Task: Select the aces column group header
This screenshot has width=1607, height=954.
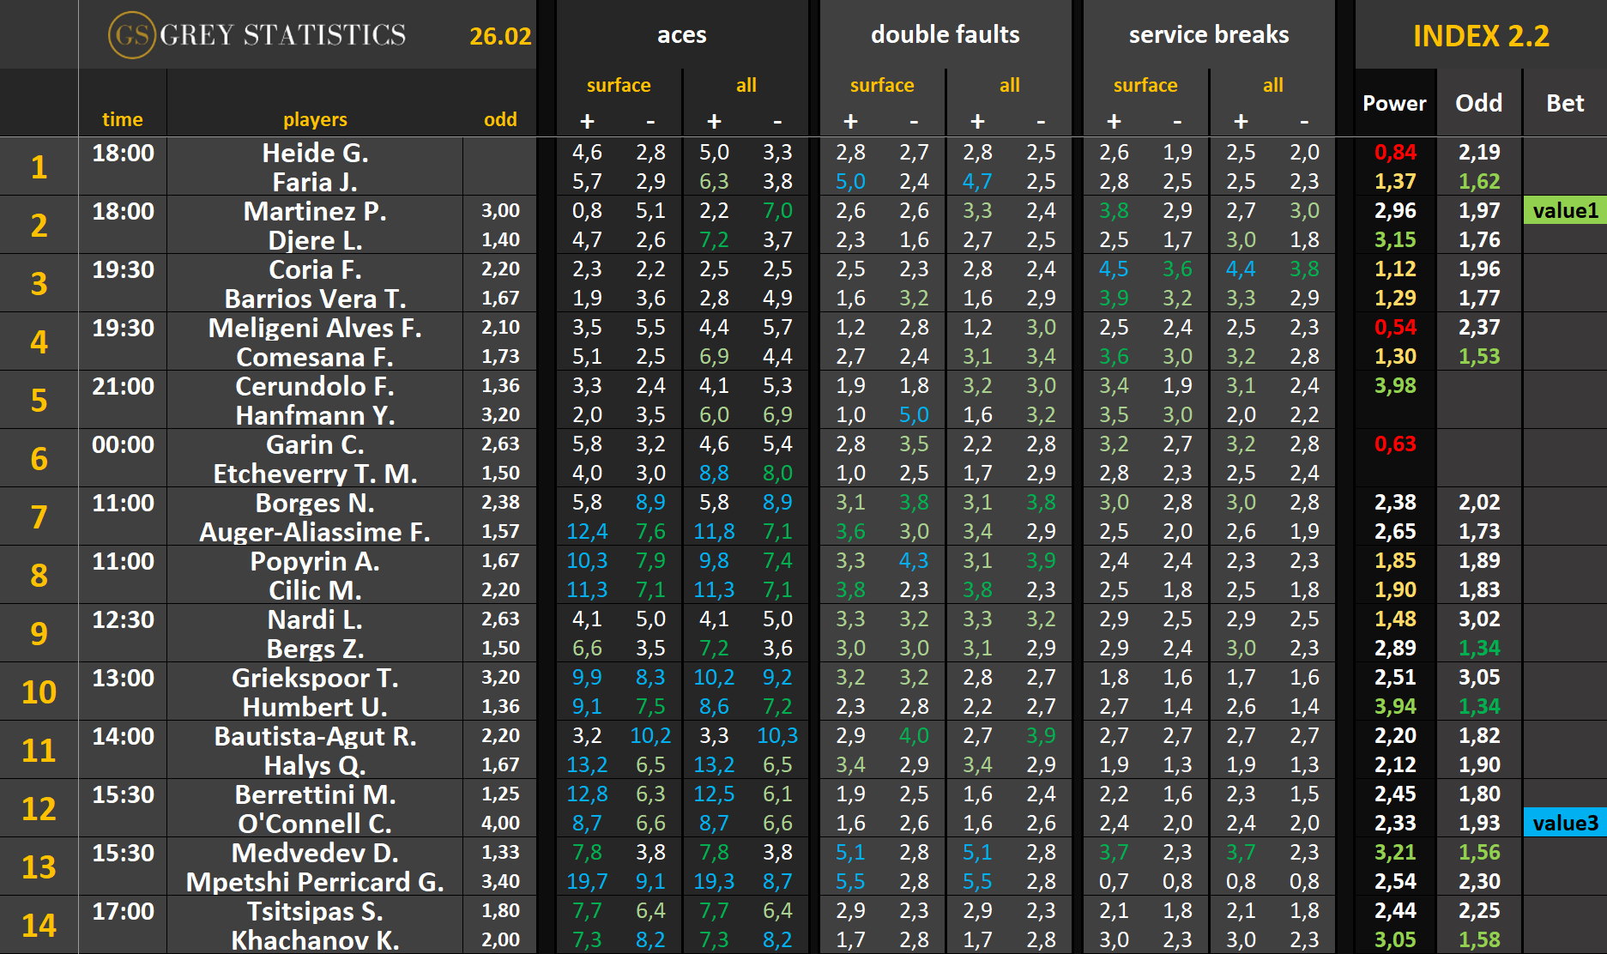Action: point(681,35)
